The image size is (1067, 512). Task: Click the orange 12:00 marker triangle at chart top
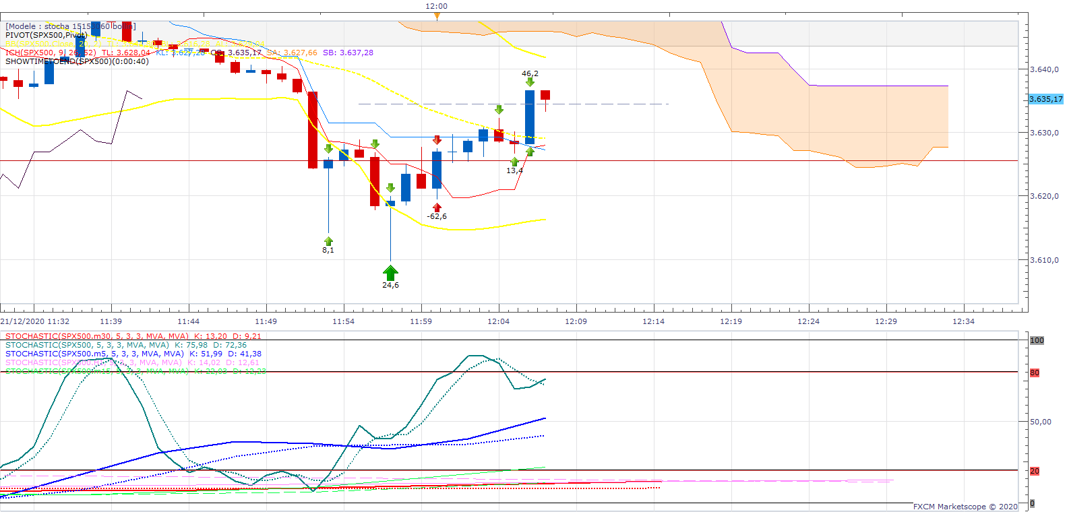coord(437,16)
